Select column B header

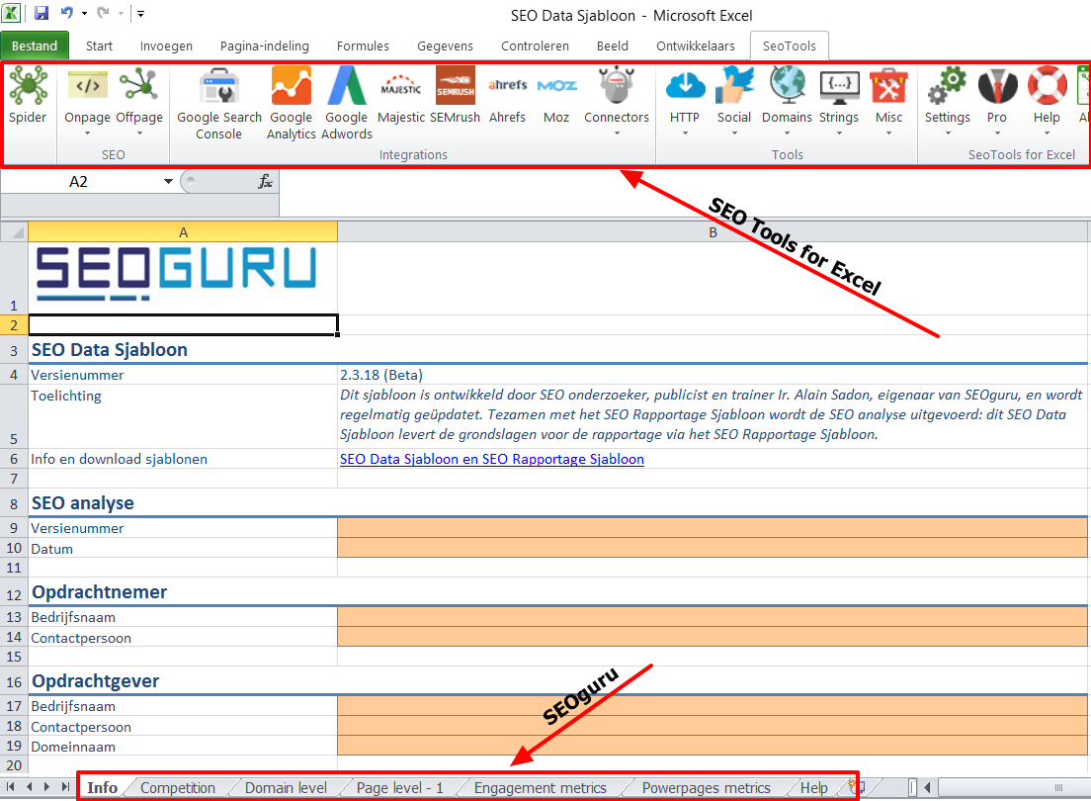click(713, 232)
